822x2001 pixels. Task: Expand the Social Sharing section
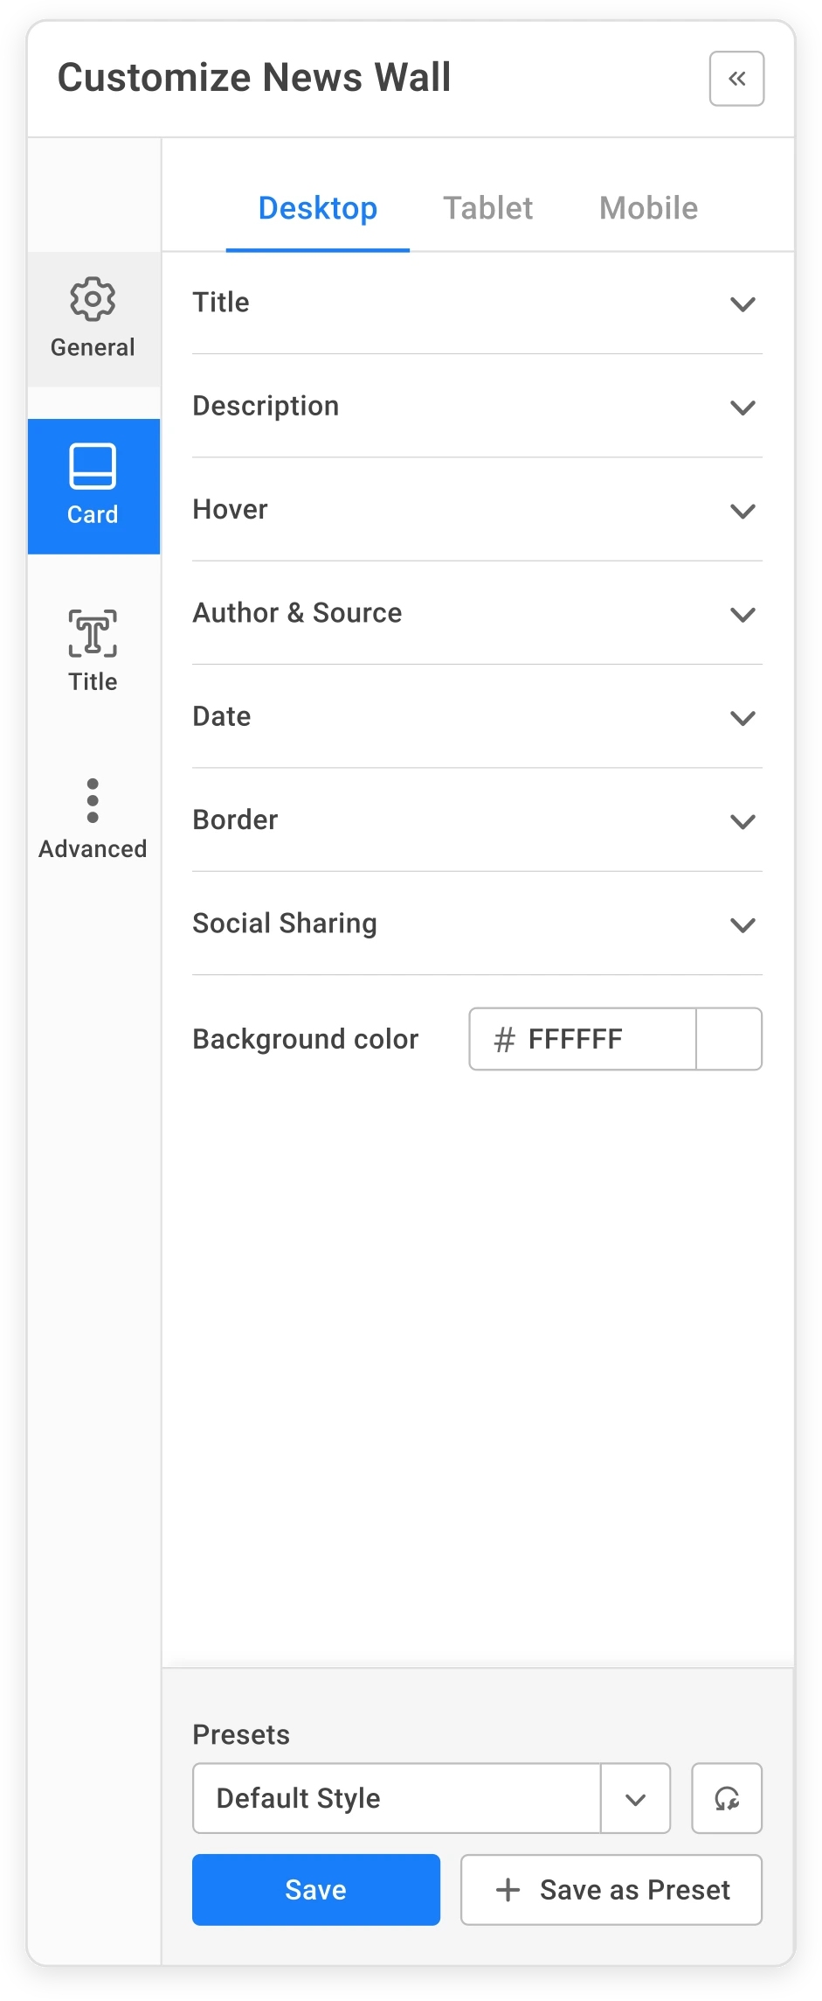click(742, 924)
